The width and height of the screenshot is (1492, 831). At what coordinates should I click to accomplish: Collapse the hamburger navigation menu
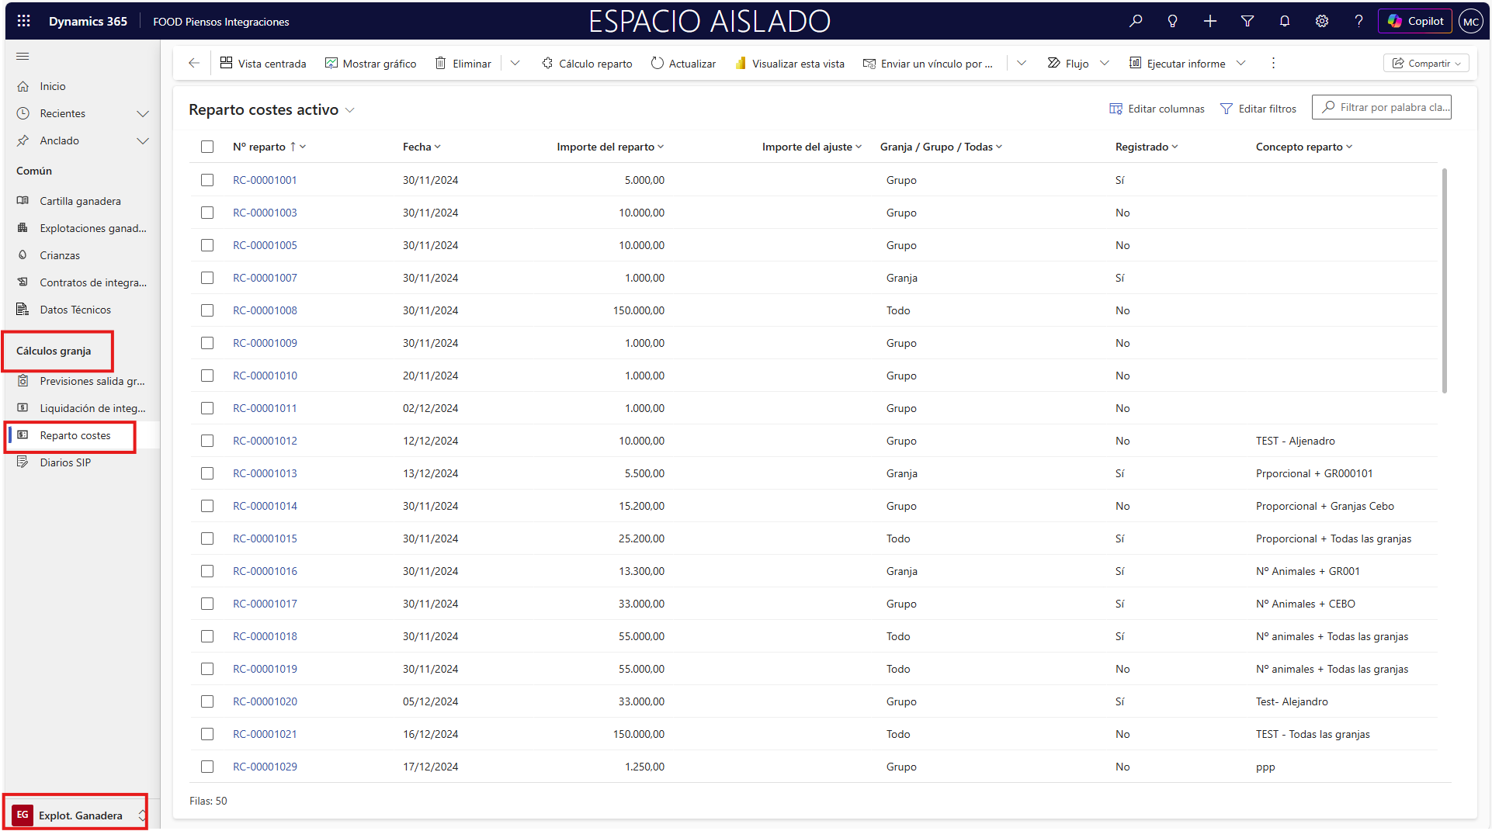23,56
